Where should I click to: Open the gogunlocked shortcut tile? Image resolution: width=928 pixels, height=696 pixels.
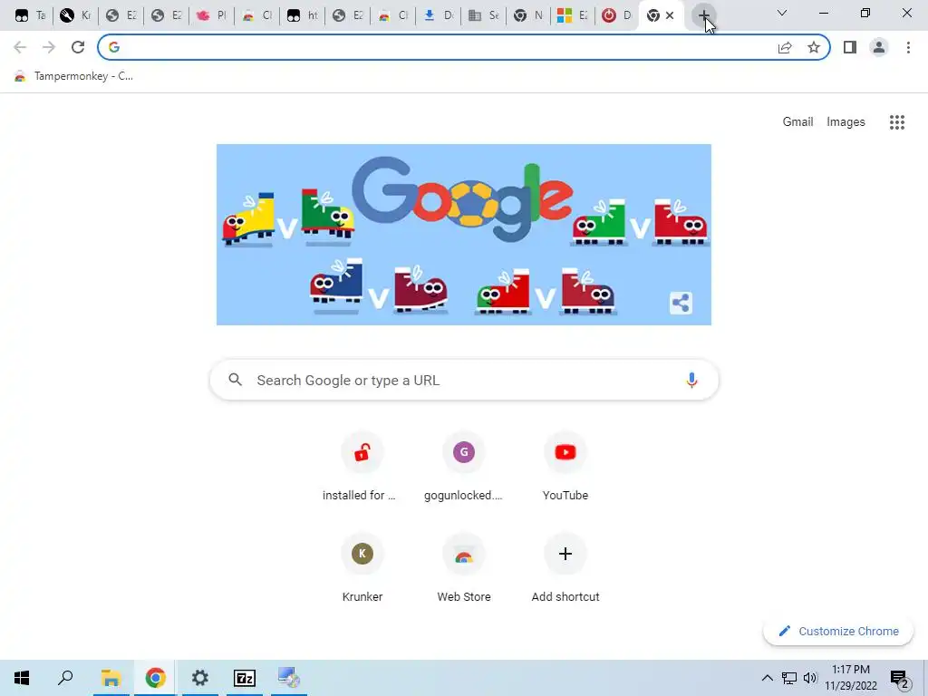pyautogui.click(x=463, y=468)
